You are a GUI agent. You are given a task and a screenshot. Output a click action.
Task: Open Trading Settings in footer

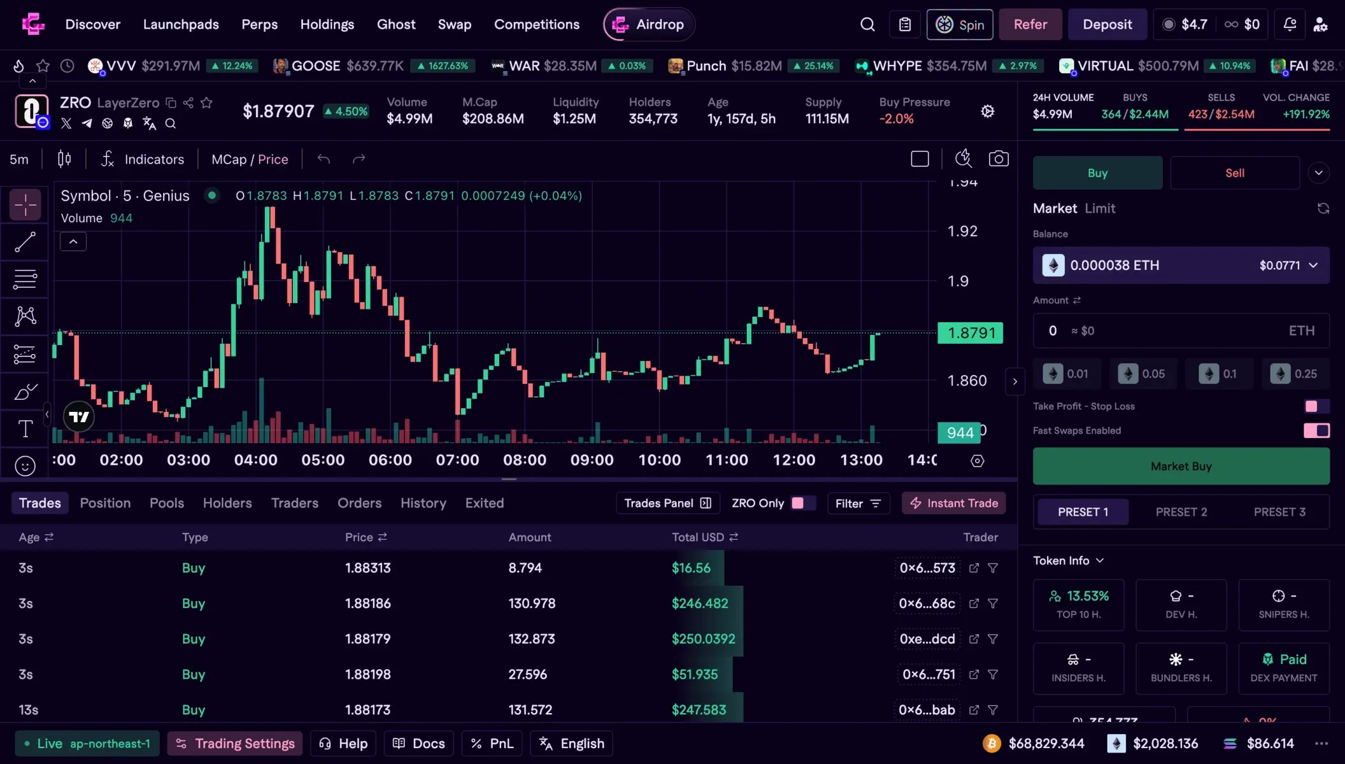point(236,744)
